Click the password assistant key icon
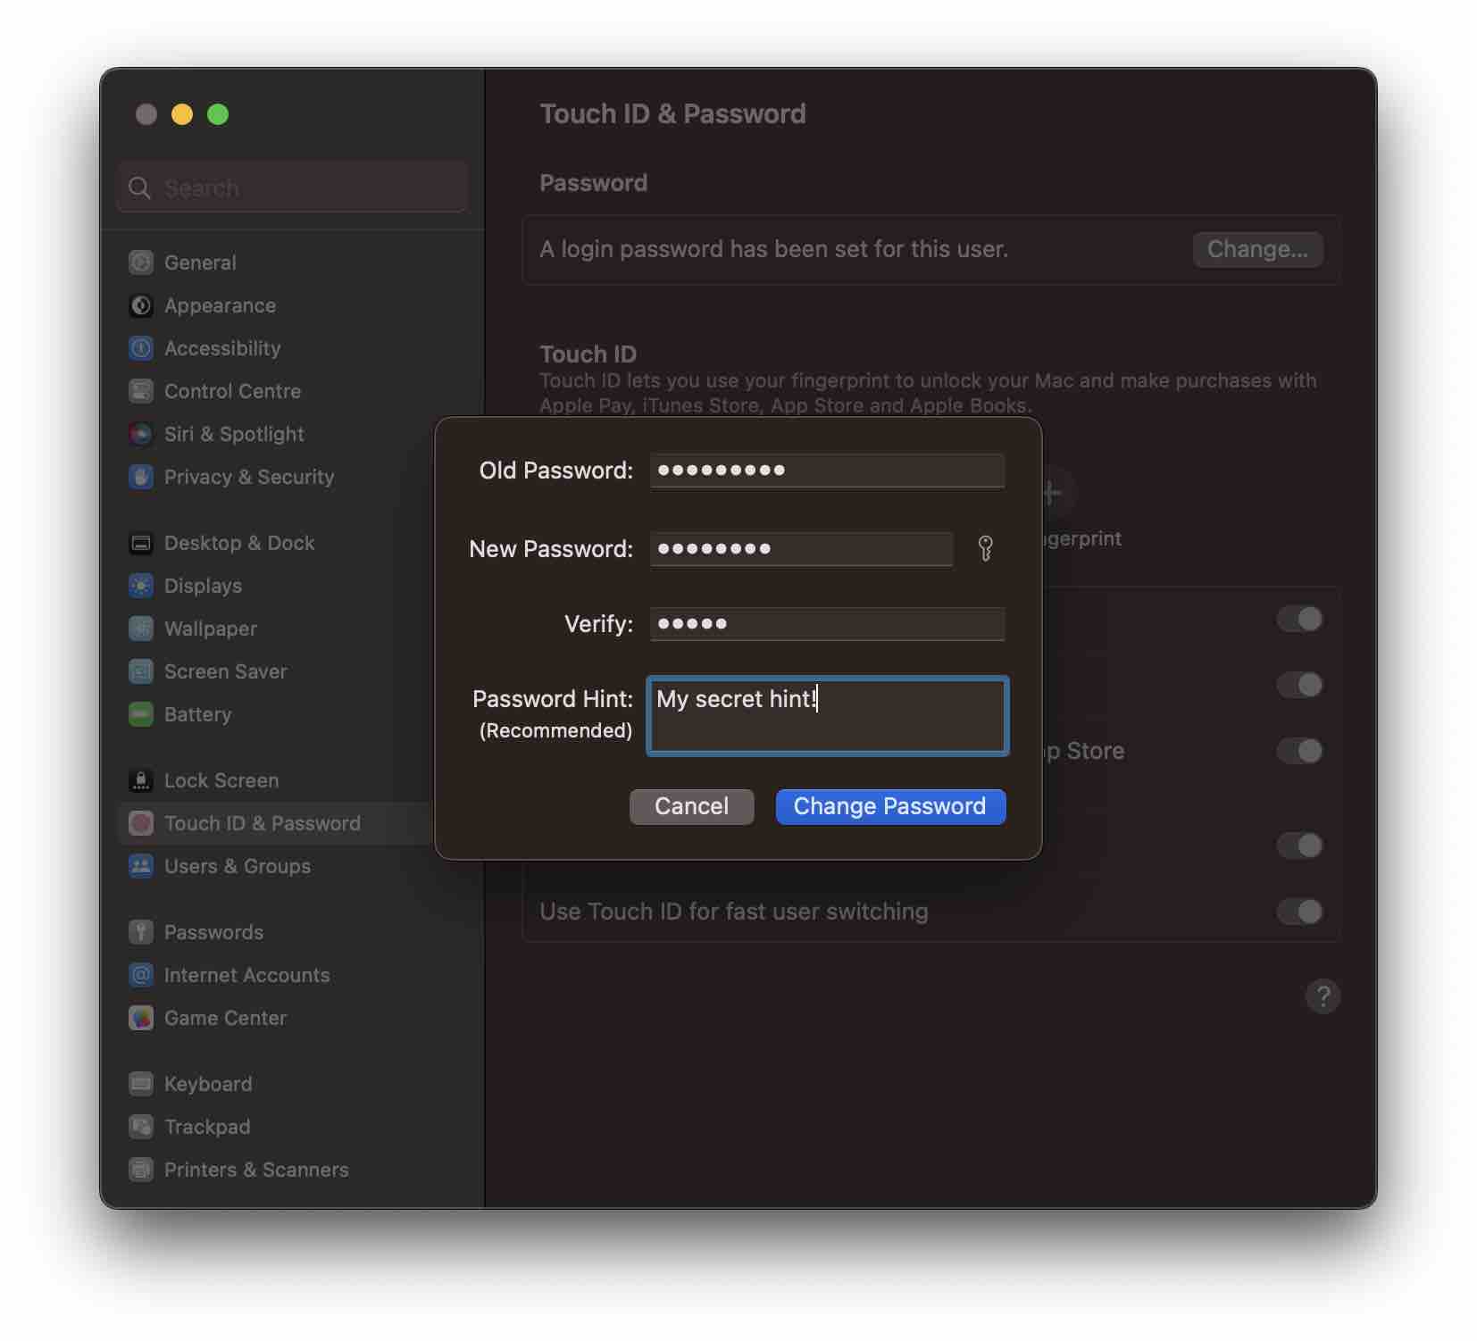This screenshot has height=1341, width=1477. point(986,549)
